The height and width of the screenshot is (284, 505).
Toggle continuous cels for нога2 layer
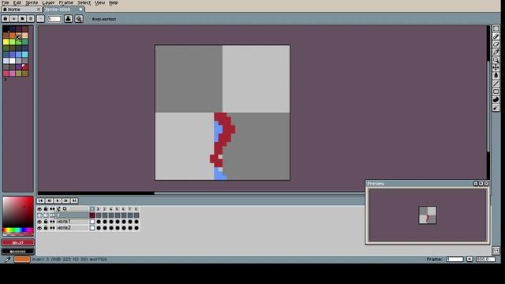click(x=52, y=228)
